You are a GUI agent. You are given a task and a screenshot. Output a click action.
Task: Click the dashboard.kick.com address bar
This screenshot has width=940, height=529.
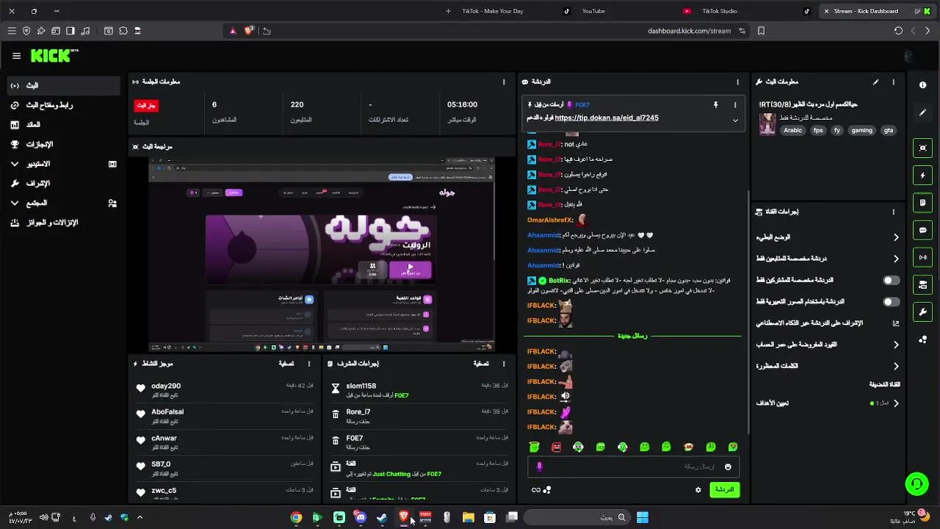689,31
